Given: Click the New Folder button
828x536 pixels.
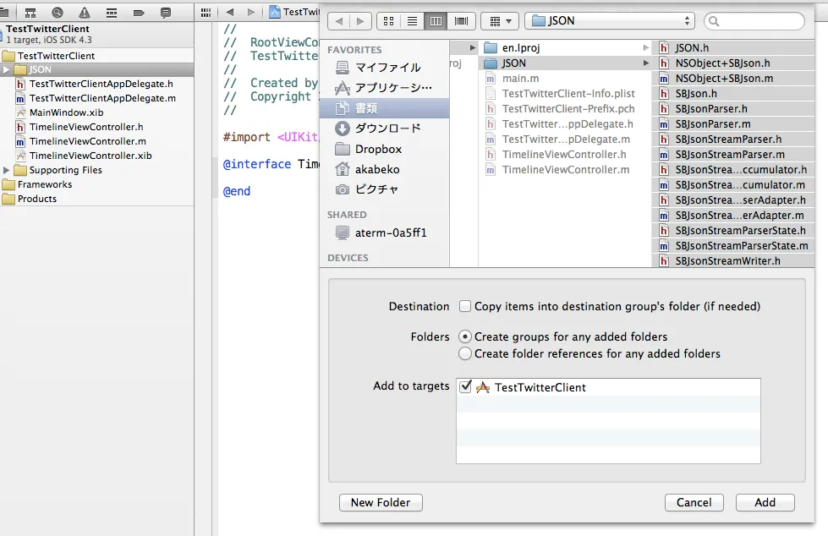Looking at the screenshot, I should [x=381, y=502].
